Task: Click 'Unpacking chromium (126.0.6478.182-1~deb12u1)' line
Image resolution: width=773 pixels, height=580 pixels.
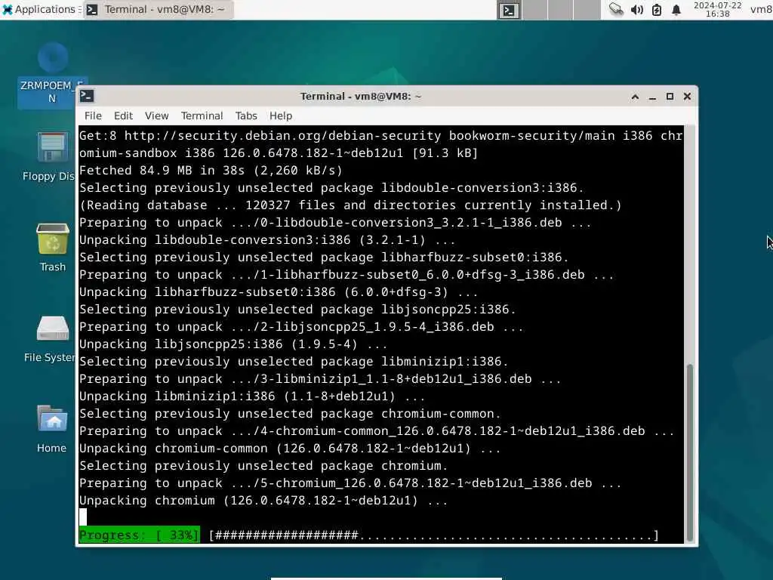Action: [x=263, y=500]
